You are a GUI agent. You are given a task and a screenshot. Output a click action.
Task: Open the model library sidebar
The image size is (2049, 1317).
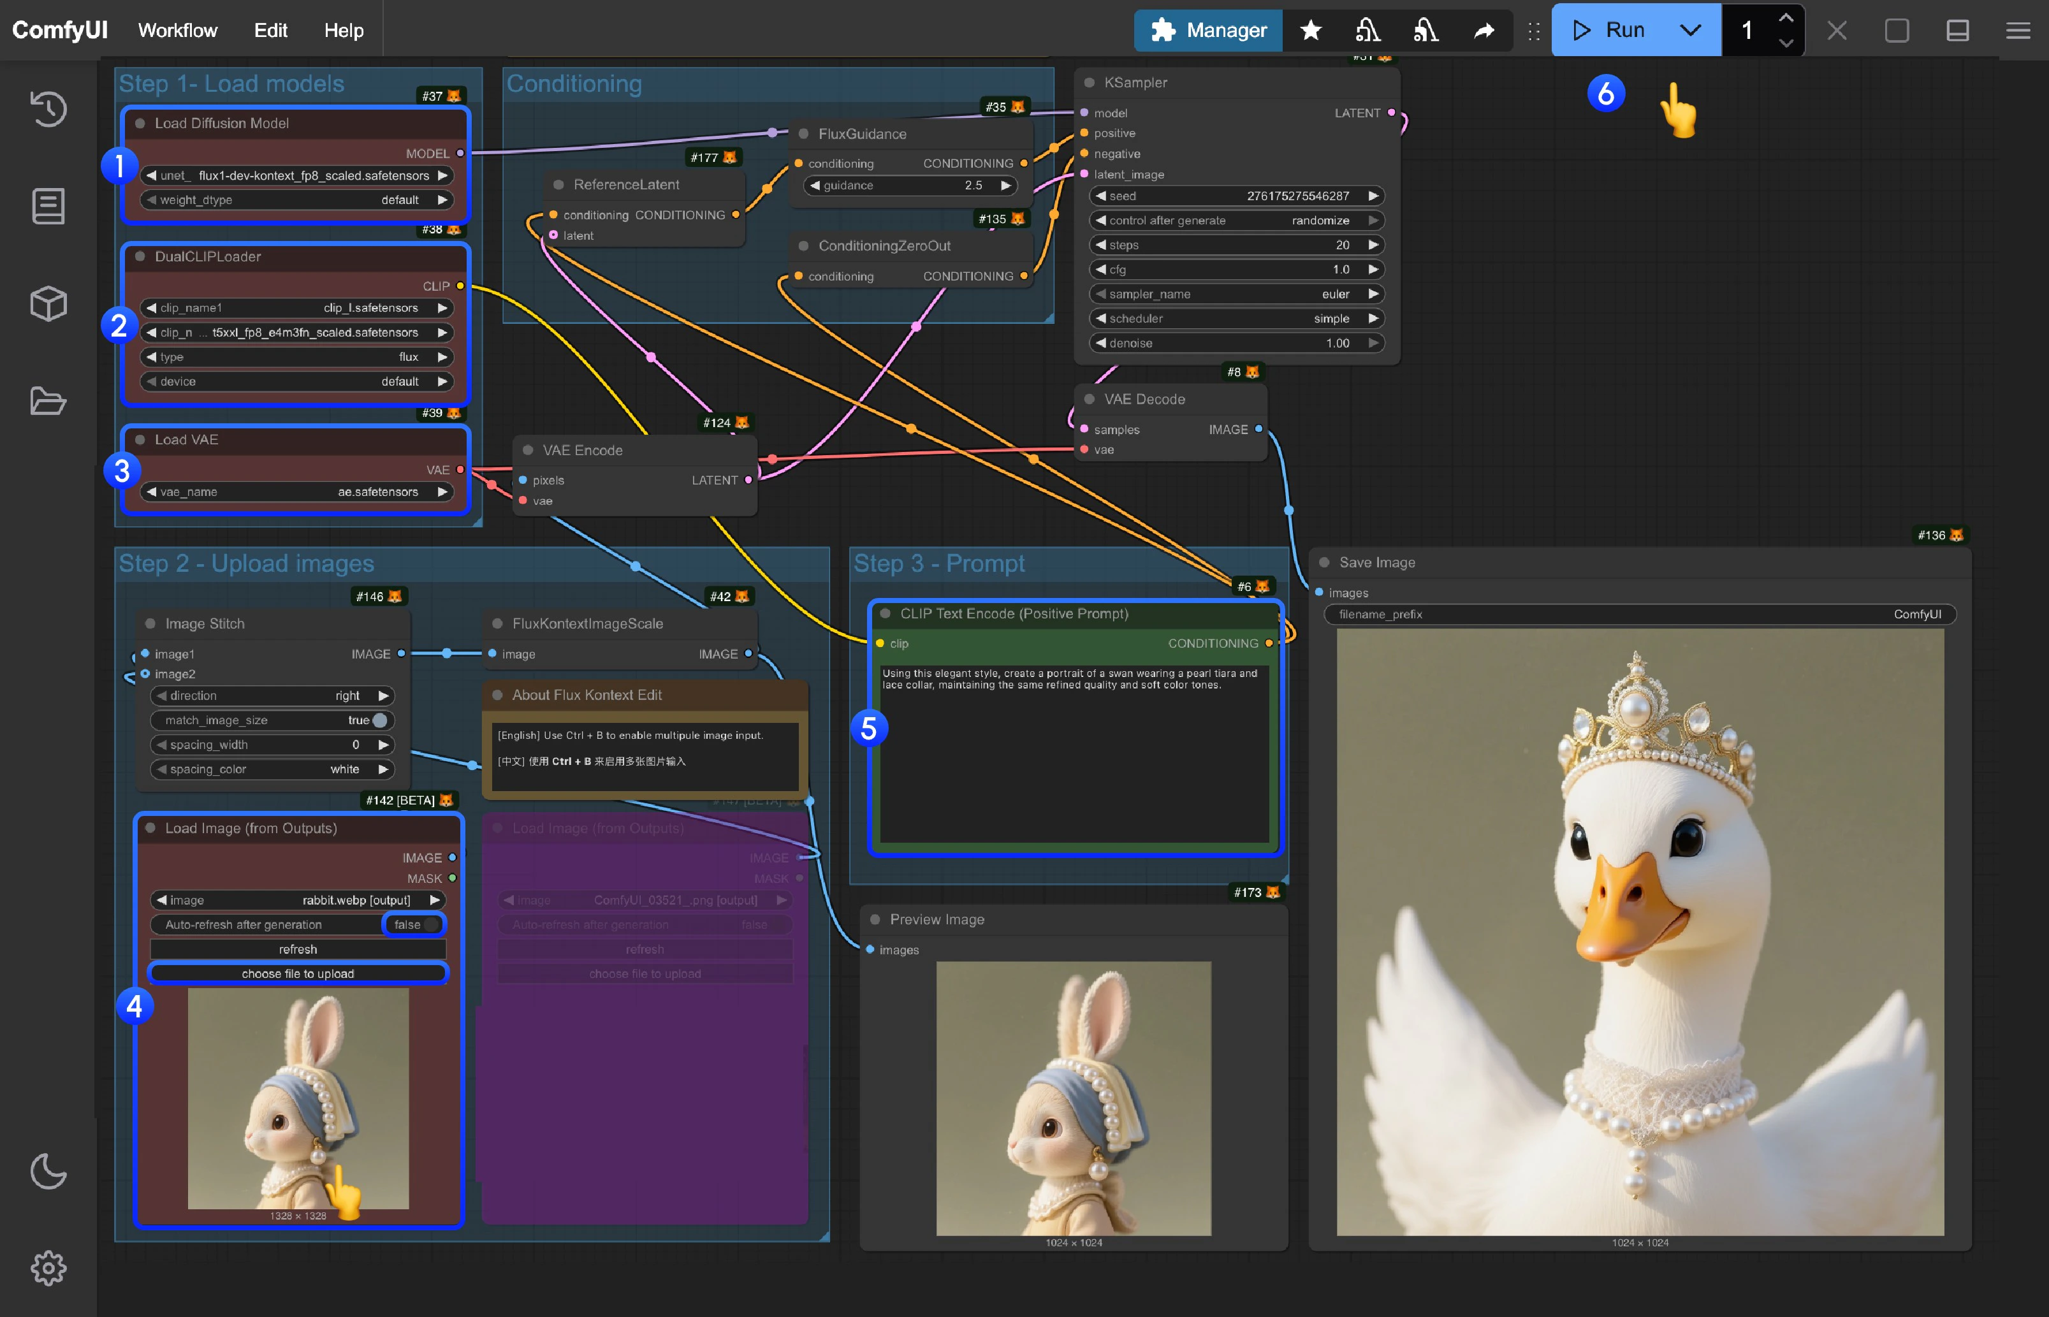(48, 302)
